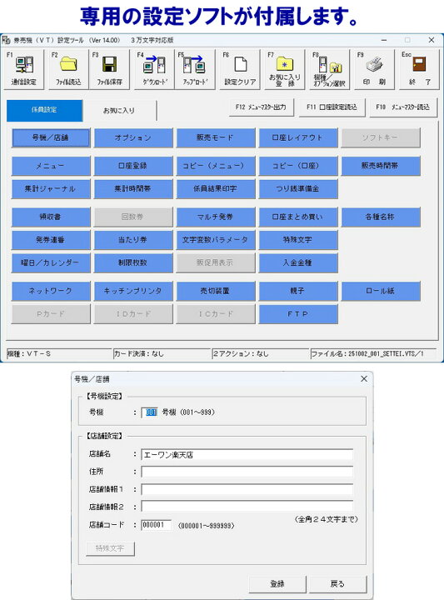The width and height of the screenshot is (444, 600).
Task: Open the 入金金種 button
Action: pyautogui.click(x=298, y=263)
